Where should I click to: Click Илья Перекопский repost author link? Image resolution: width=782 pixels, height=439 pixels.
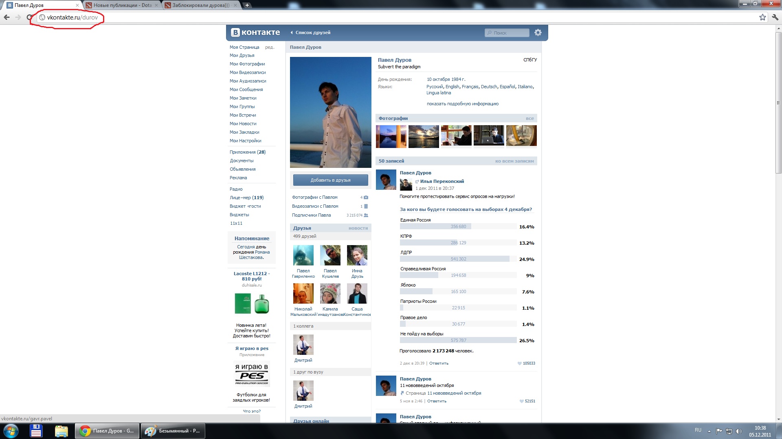coord(442,182)
